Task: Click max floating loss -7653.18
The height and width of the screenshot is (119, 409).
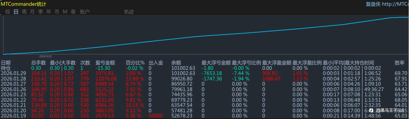Action: [x=212, y=73]
